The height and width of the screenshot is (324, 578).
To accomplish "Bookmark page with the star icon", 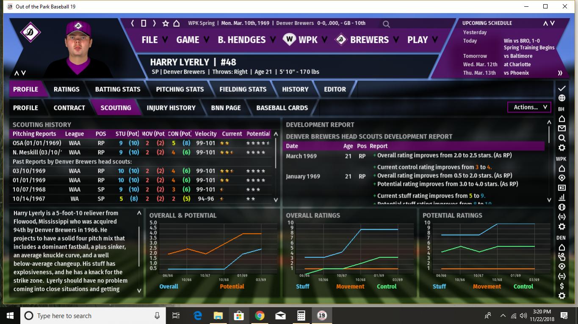I will click(x=166, y=23).
